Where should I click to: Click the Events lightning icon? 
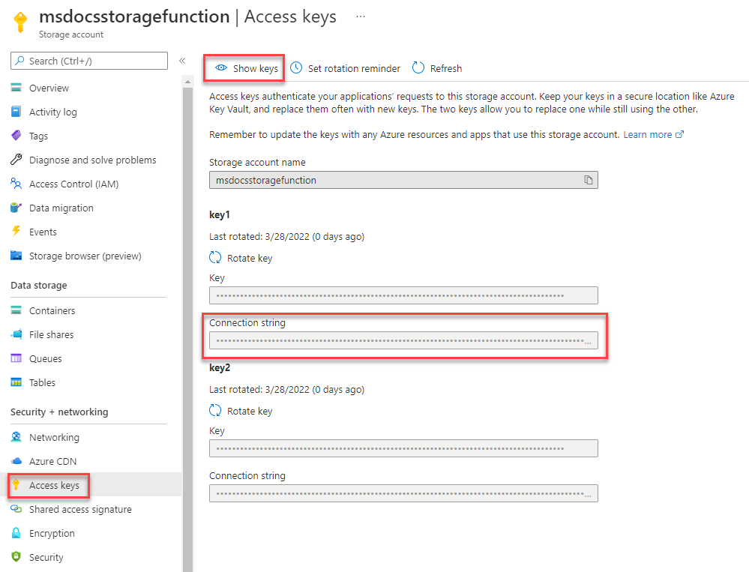click(x=16, y=232)
